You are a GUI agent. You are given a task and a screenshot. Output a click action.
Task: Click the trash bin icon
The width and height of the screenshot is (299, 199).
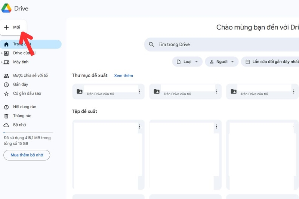(x=6, y=116)
